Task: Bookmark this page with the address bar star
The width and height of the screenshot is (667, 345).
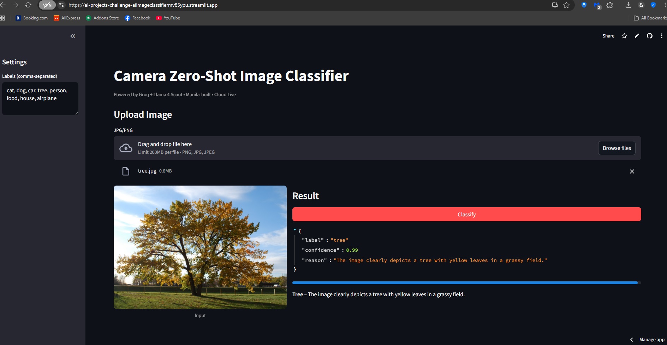Action: click(566, 5)
